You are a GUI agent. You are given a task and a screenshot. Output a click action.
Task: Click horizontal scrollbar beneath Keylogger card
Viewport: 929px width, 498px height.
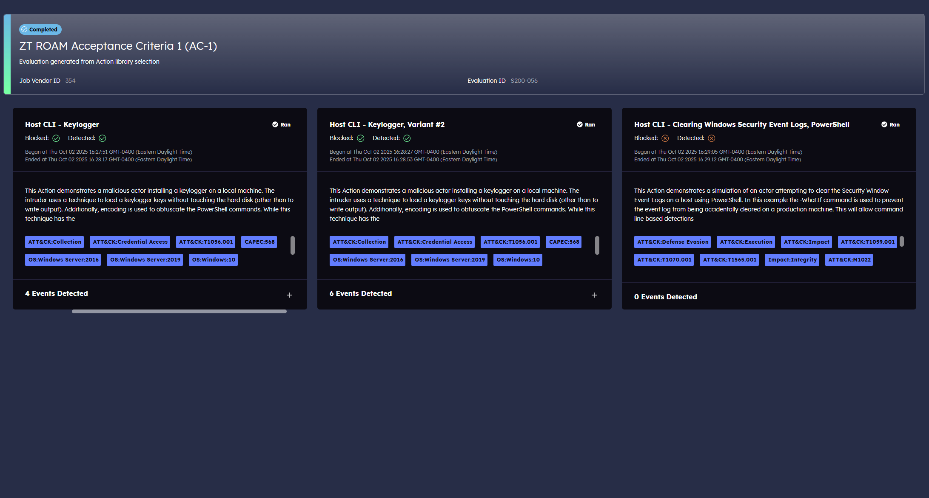point(179,312)
